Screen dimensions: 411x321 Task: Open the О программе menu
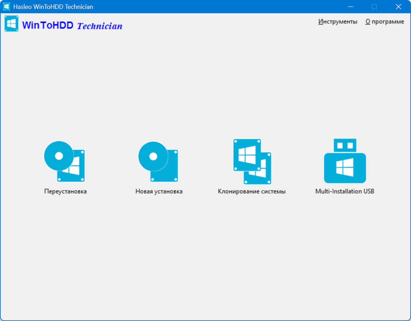(385, 21)
